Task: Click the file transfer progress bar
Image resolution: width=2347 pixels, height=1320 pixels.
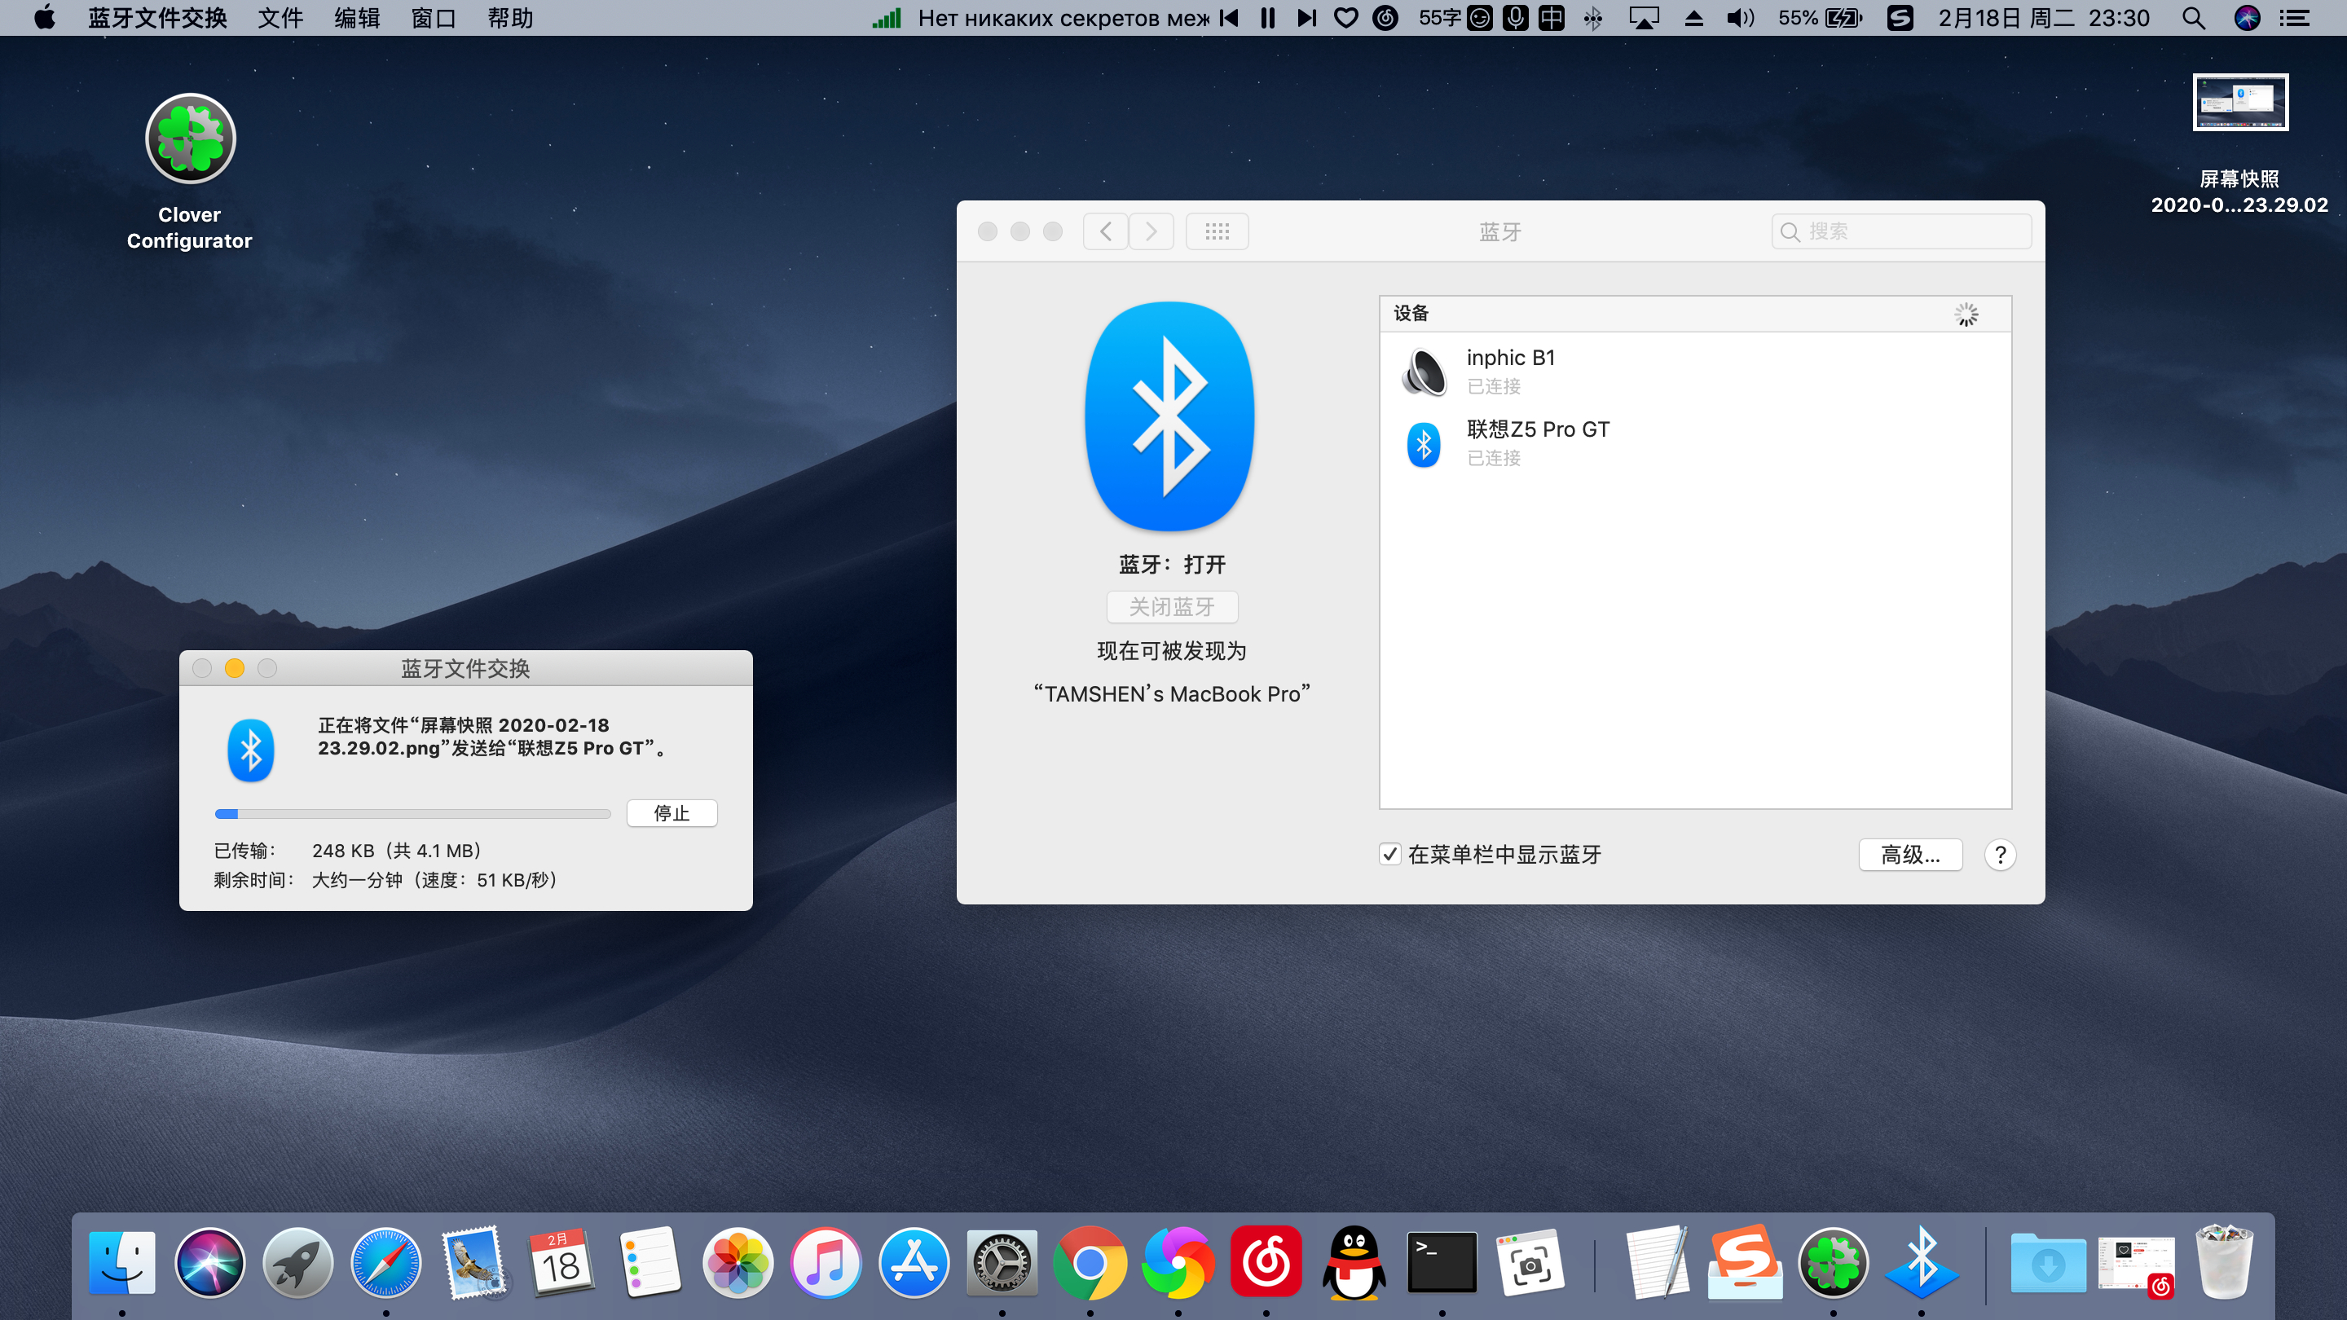Action: pyautogui.click(x=412, y=813)
